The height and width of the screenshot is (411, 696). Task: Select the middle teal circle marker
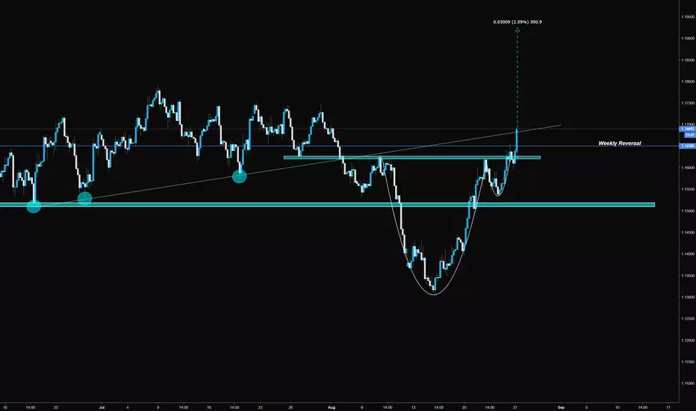tap(85, 198)
